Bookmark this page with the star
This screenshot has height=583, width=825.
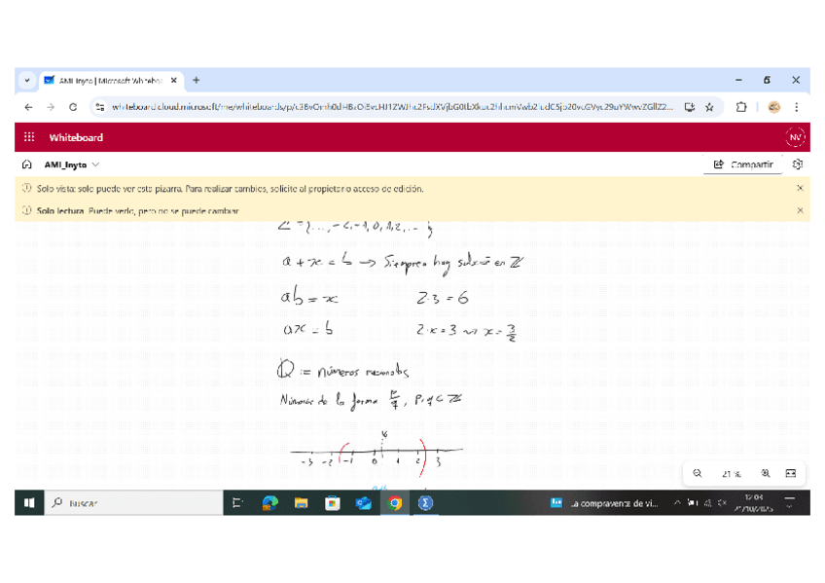pos(710,107)
